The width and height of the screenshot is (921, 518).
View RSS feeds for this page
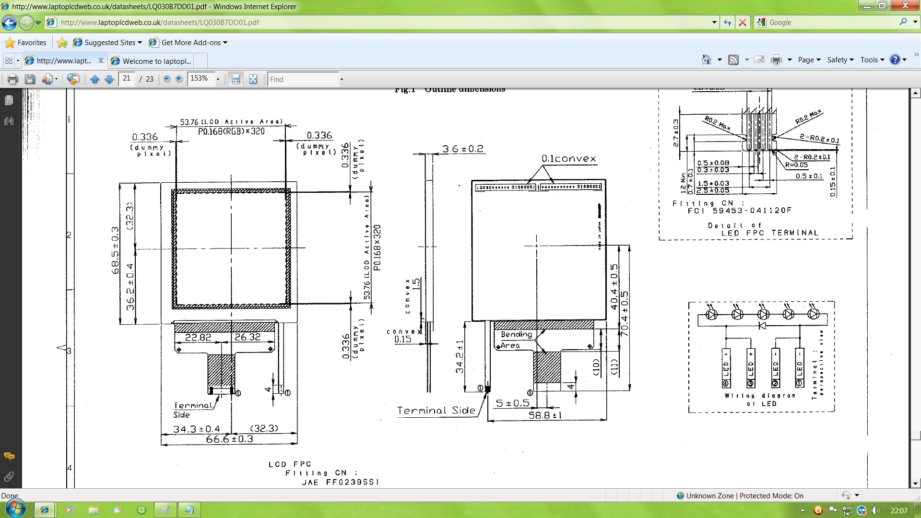[733, 59]
